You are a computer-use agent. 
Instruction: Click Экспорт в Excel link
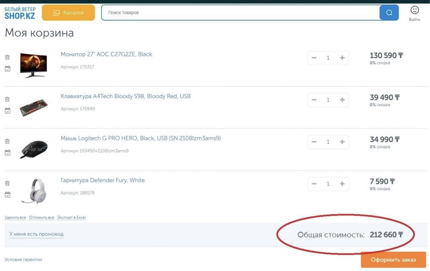click(x=71, y=217)
